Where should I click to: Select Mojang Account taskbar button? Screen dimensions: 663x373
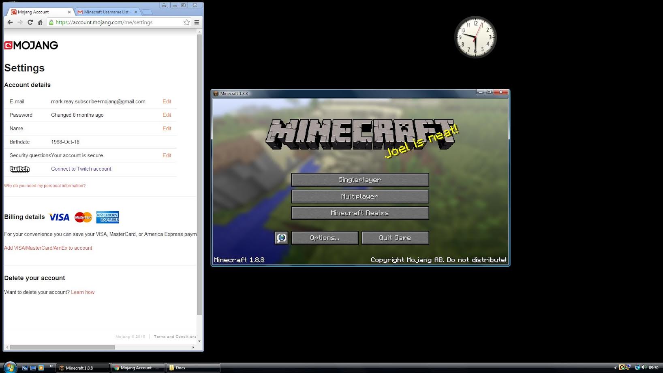click(x=138, y=368)
